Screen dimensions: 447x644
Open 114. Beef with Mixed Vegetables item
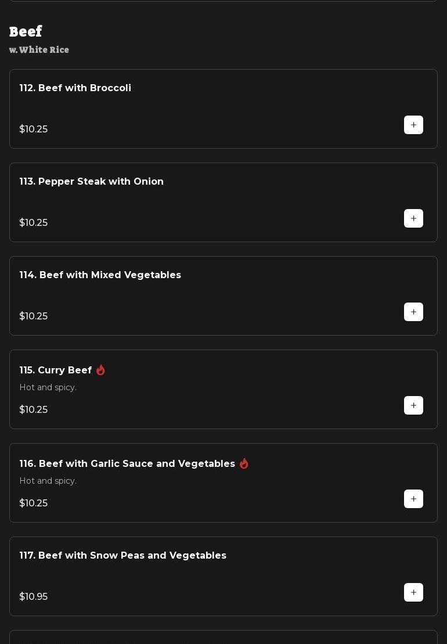coord(100,275)
